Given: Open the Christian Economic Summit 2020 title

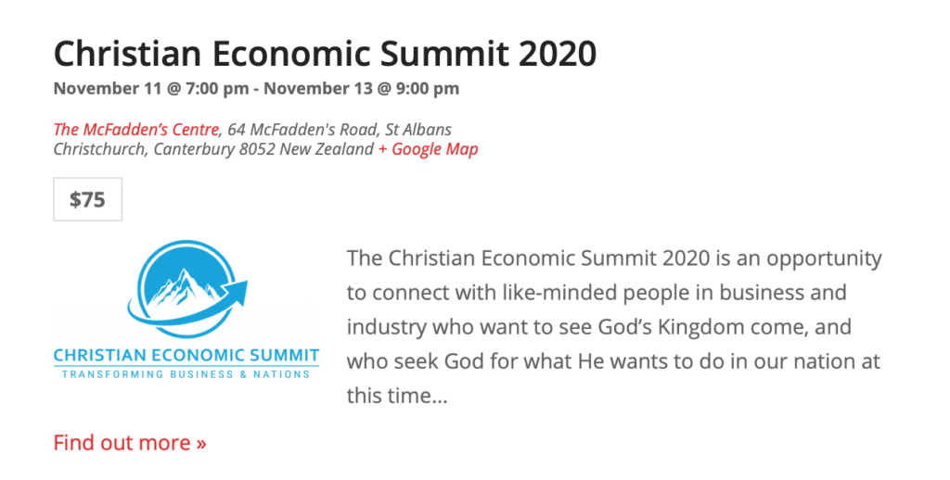Looking at the screenshot, I should click(x=325, y=54).
